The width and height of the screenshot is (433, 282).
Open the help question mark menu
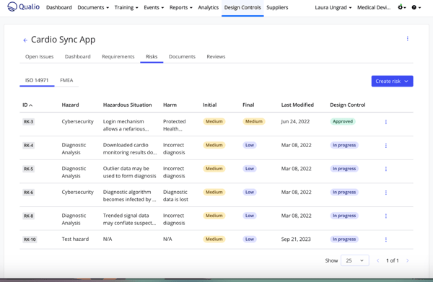(416, 7)
